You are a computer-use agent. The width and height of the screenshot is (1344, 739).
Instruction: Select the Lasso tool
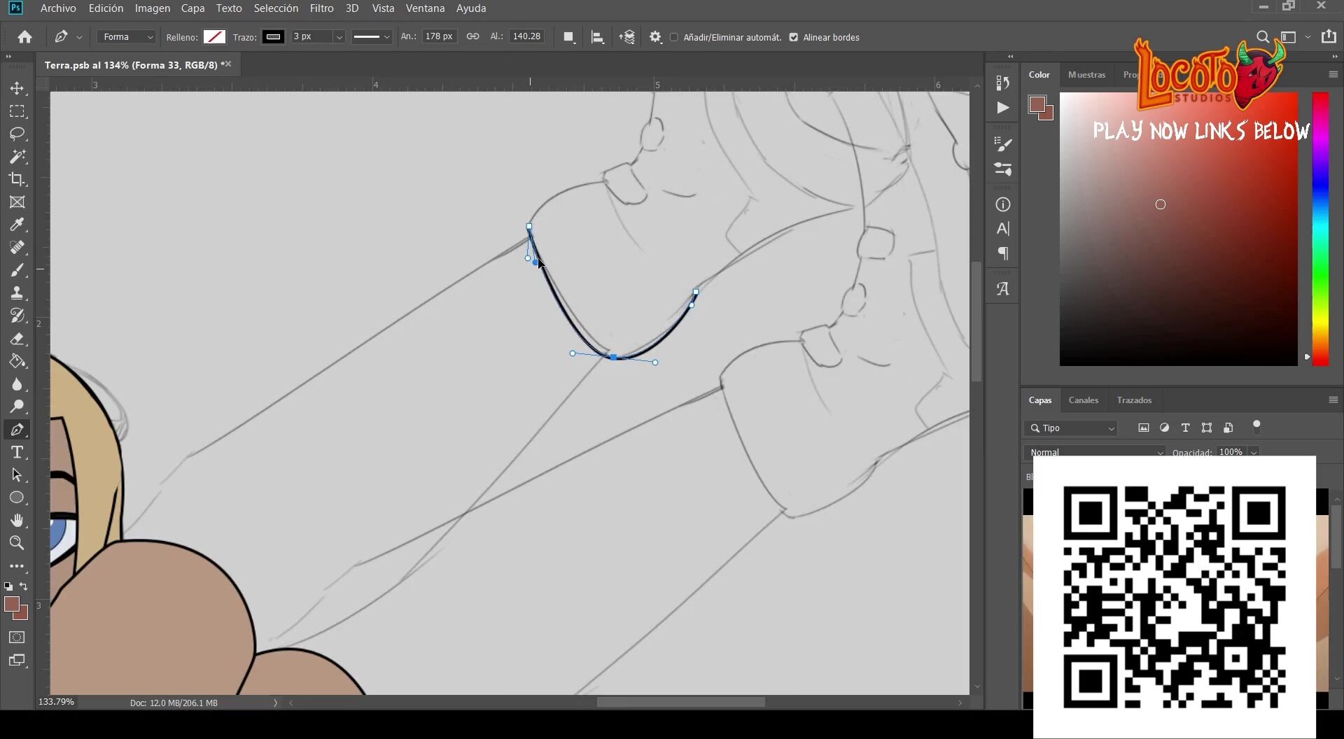point(17,134)
